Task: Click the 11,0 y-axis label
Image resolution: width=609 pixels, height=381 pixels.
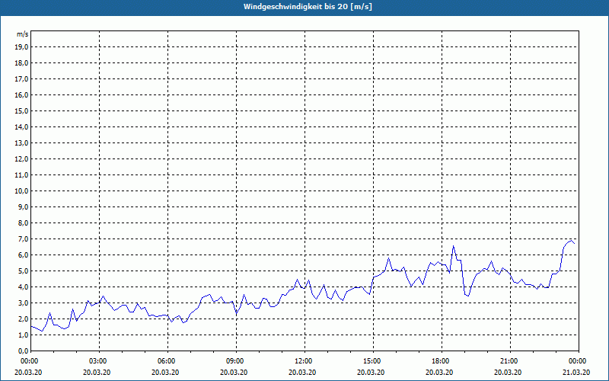Action: click(x=22, y=175)
